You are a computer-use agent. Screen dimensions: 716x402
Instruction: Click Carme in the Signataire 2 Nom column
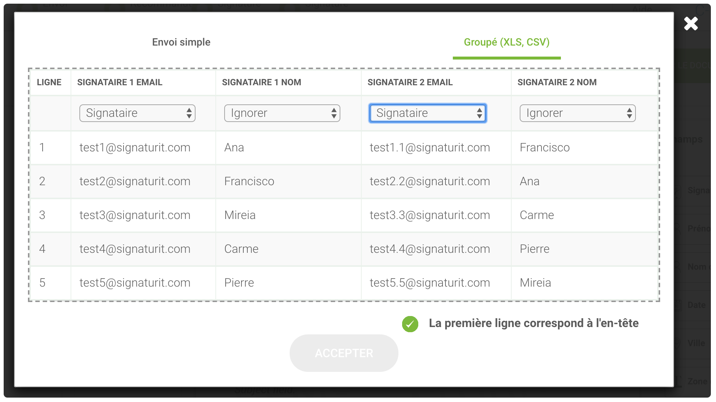click(537, 215)
